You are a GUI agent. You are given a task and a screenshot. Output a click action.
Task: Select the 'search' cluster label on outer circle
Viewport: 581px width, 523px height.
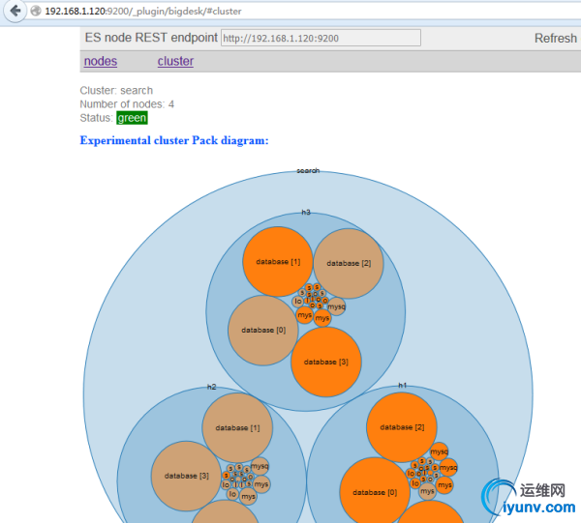pyautogui.click(x=308, y=170)
